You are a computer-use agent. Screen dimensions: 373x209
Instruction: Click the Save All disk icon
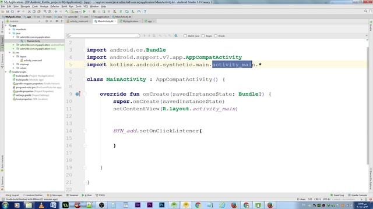tap(8, 12)
